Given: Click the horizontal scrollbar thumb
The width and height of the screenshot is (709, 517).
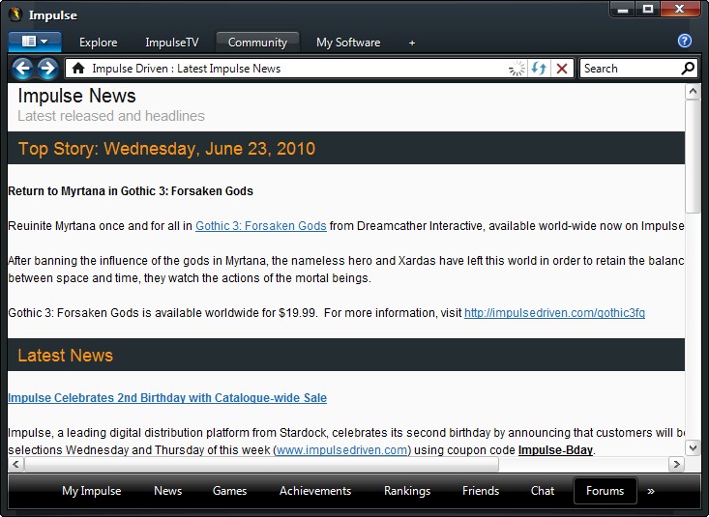Looking at the screenshot, I should coord(261,464).
